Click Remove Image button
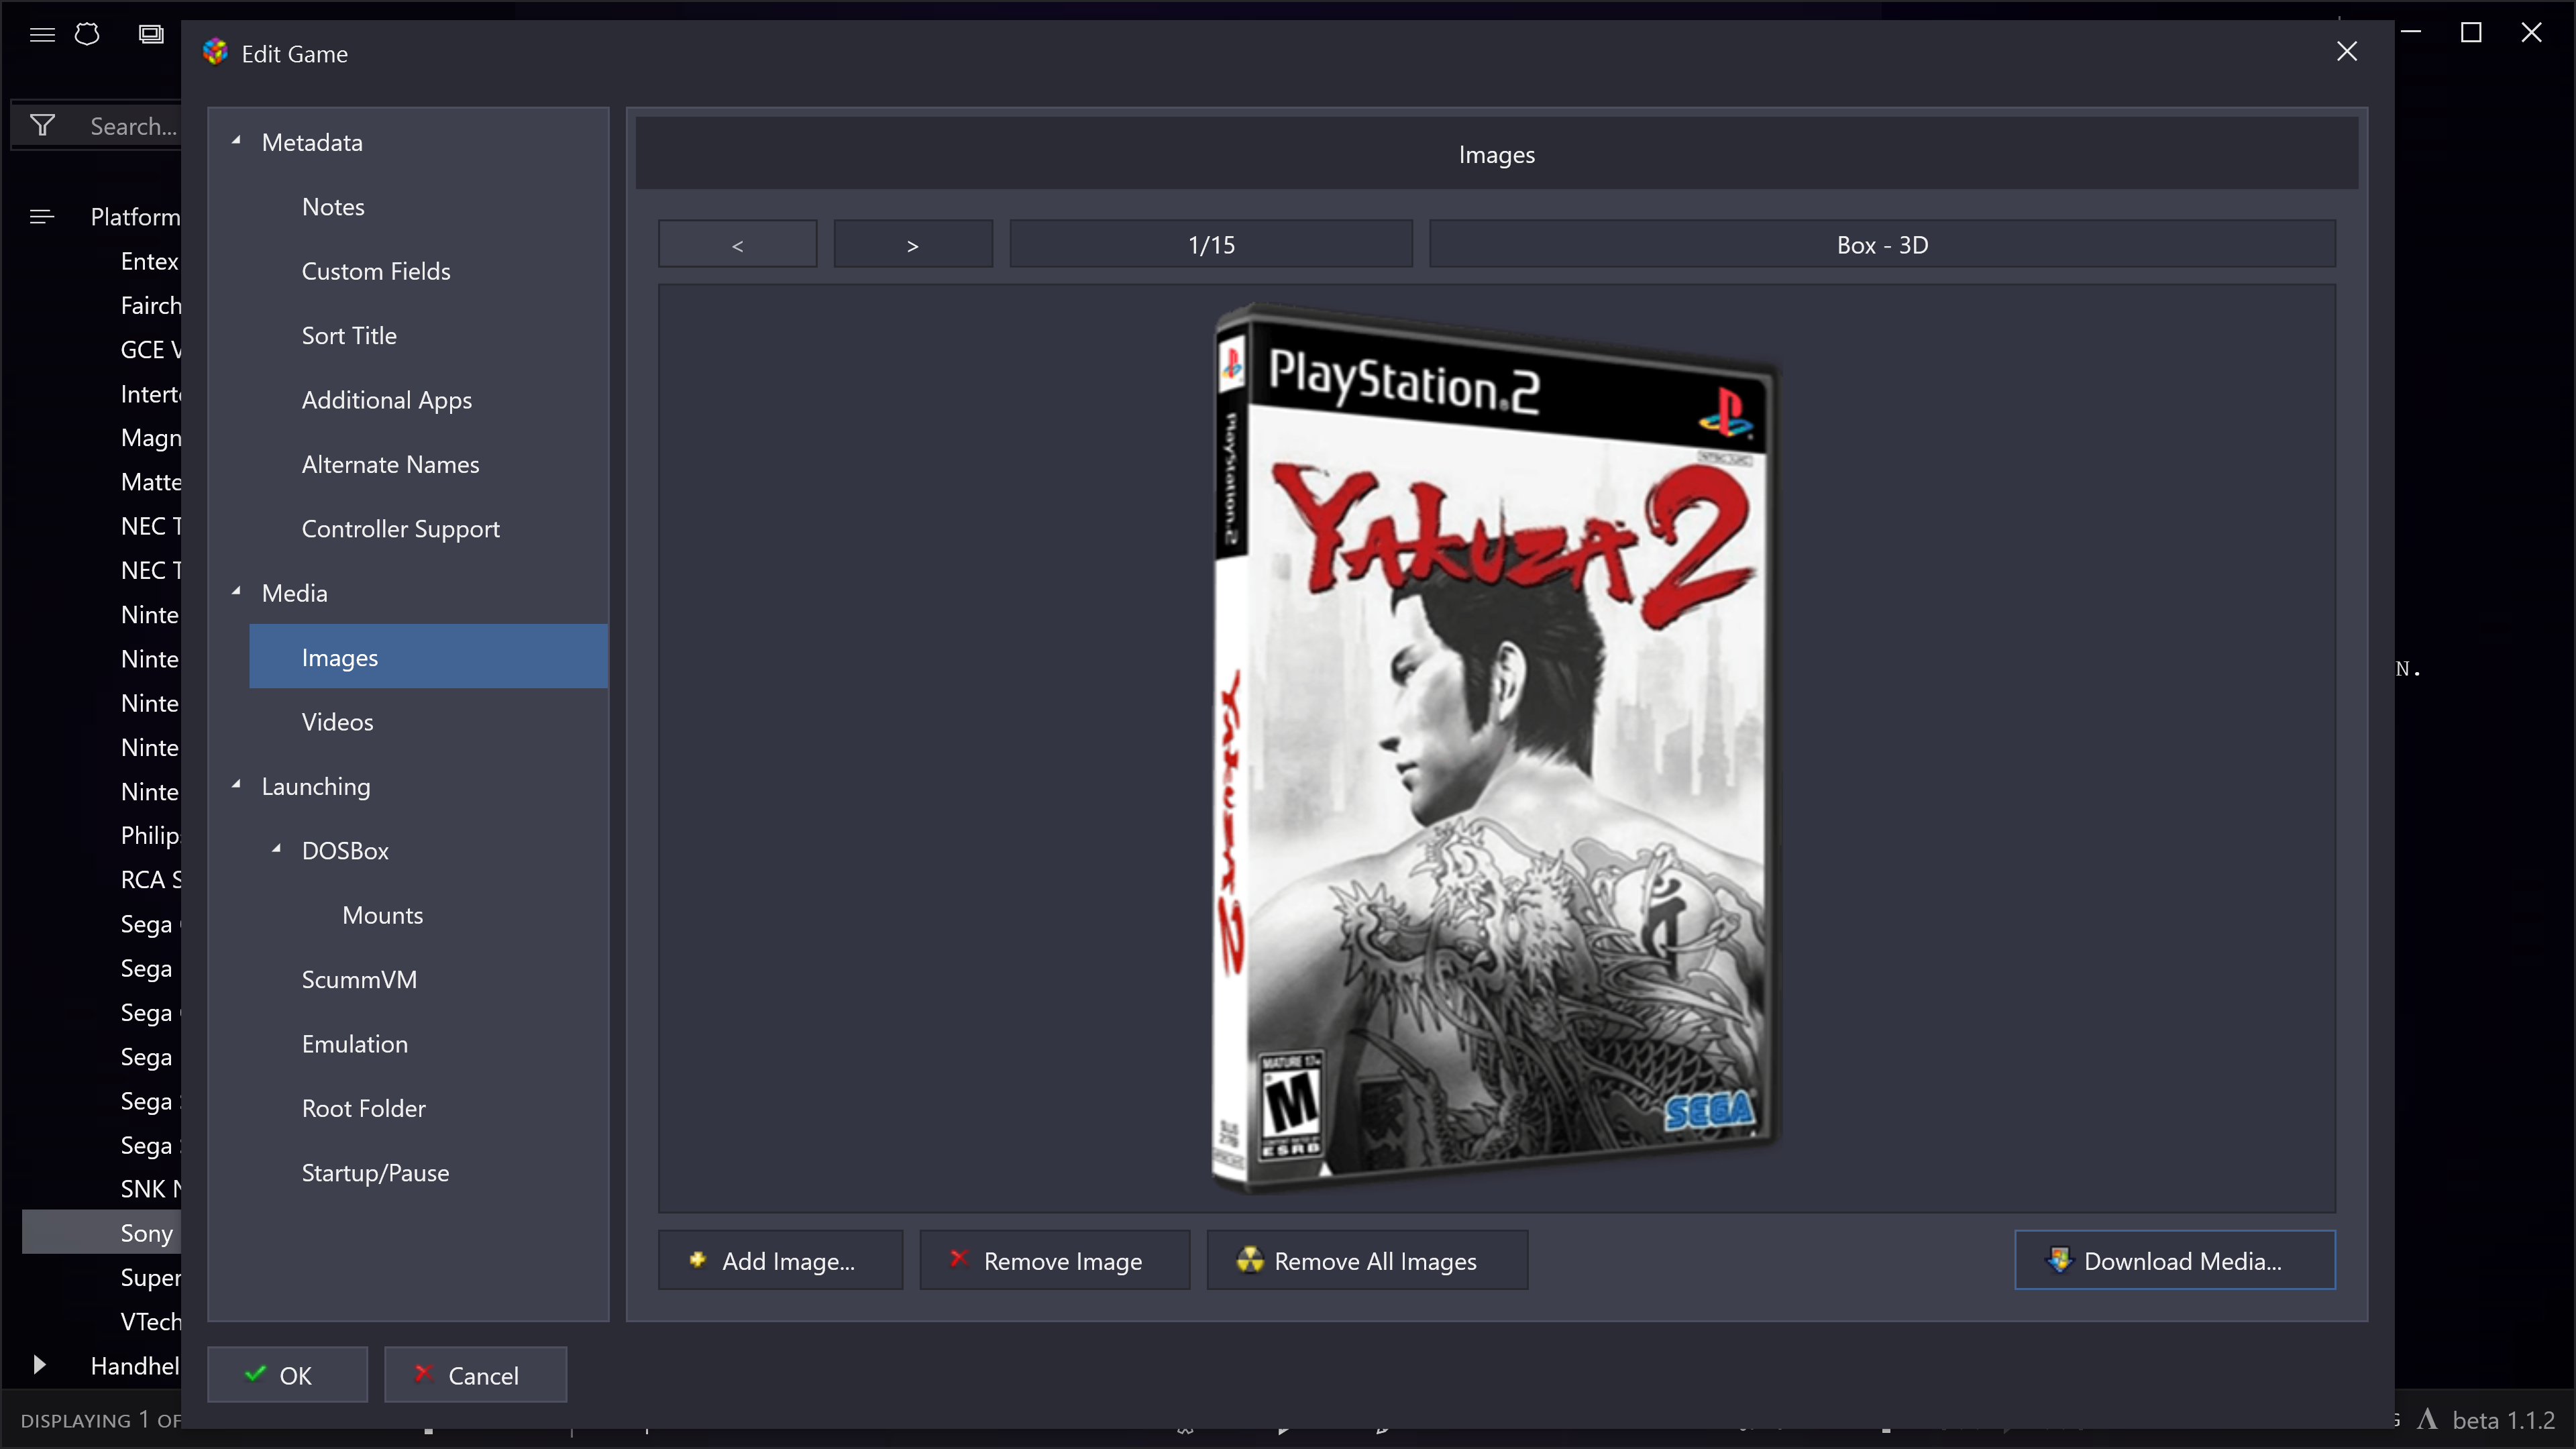The image size is (2576, 1449). tap(1054, 1260)
